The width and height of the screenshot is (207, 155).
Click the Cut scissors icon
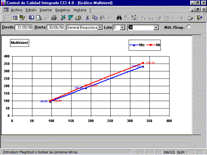[87, 18]
